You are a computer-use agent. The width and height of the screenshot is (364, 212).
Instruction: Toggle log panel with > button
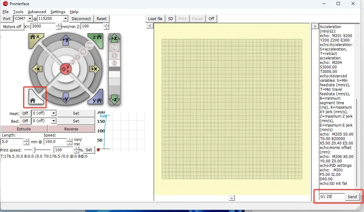(315, 27)
